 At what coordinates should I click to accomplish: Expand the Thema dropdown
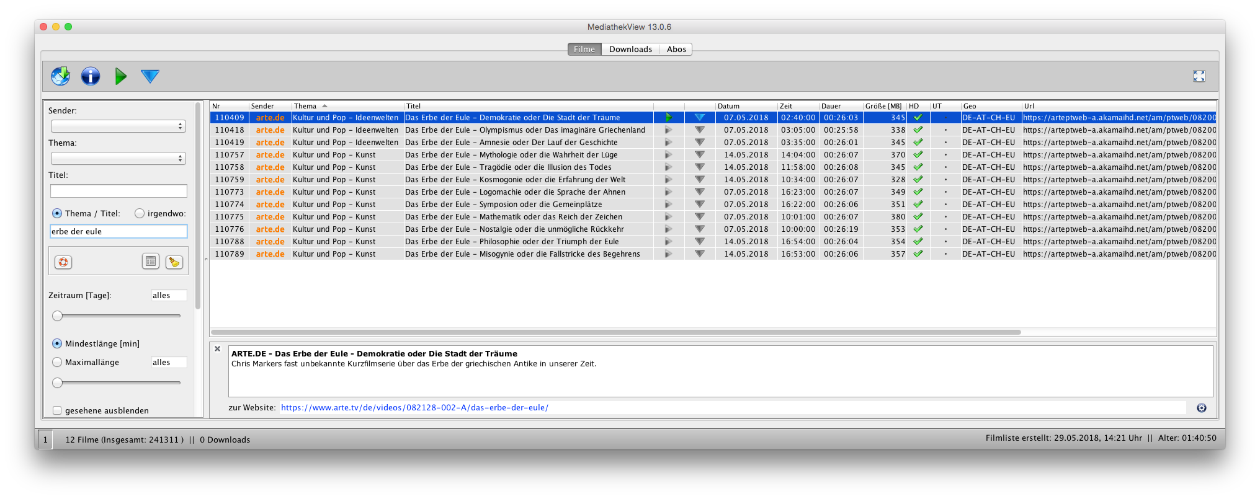click(118, 159)
